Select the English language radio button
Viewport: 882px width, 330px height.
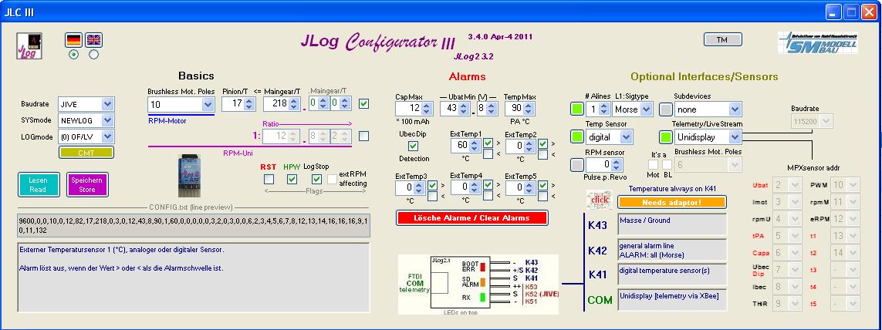click(x=93, y=55)
